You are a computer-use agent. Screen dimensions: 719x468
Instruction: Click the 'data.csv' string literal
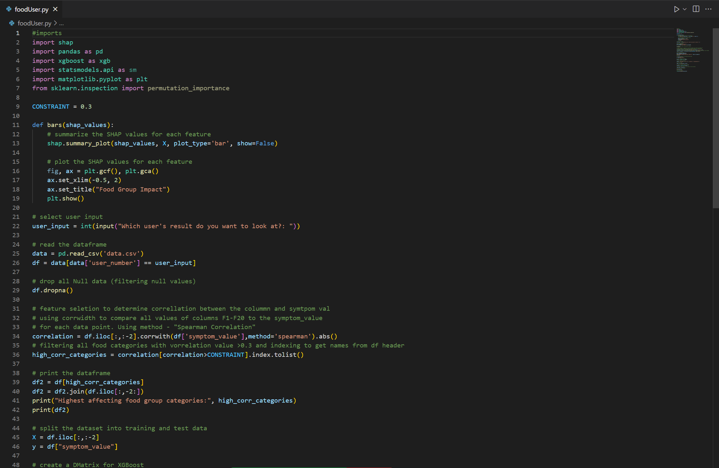click(x=122, y=254)
